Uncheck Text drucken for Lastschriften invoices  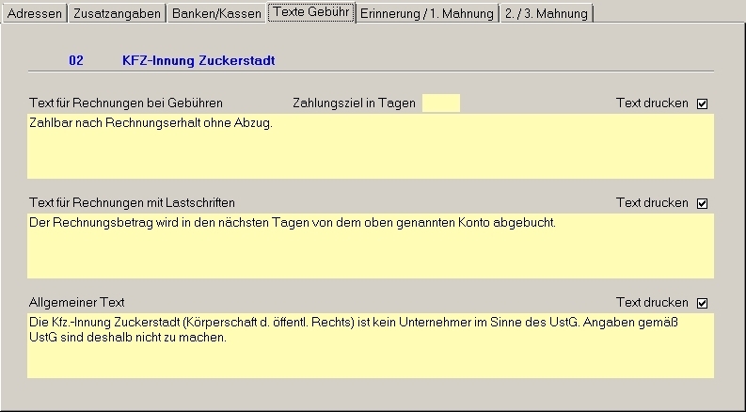pyautogui.click(x=703, y=203)
